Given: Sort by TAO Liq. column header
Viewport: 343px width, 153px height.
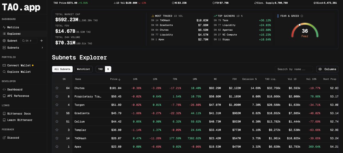Looking at the screenshot, I should [x=271, y=79].
